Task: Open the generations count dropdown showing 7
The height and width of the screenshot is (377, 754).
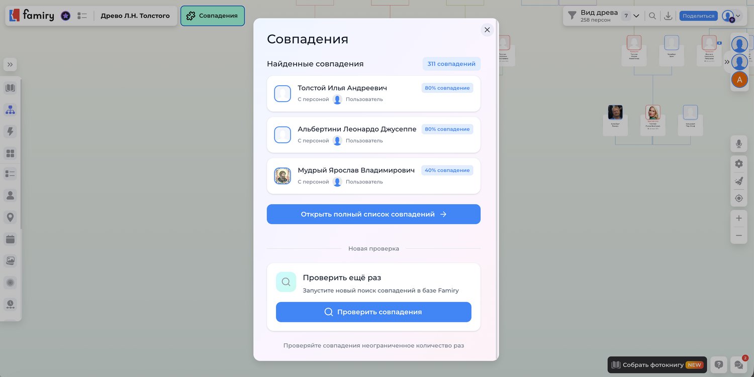Action: click(x=631, y=16)
